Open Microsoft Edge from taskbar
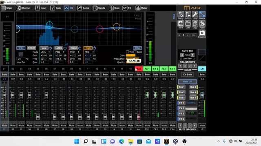Viewport: 261px width, 146px height. click(x=122, y=142)
